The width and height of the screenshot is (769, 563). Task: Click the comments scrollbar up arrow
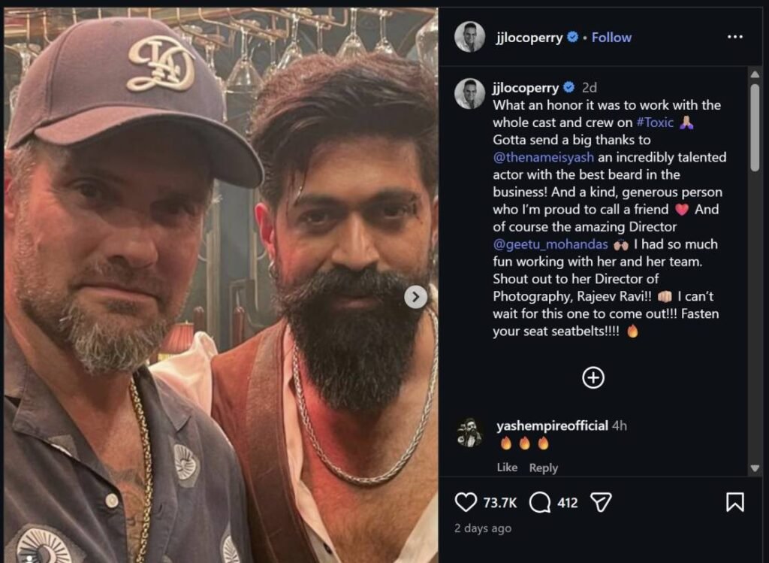click(755, 74)
